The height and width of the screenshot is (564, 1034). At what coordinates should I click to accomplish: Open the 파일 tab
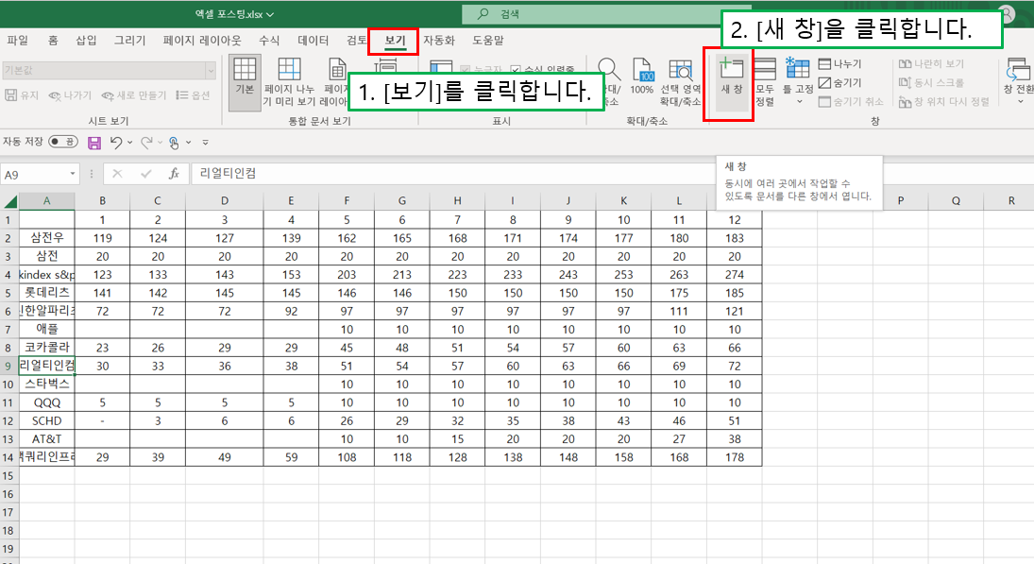pyautogui.click(x=18, y=41)
